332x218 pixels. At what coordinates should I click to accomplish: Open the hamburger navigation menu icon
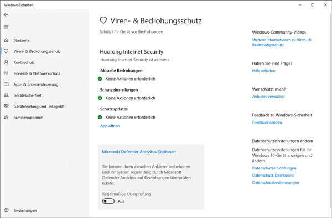(6, 27)
